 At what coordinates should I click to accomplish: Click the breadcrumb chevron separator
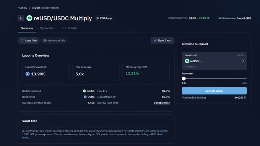coord(30,8)
